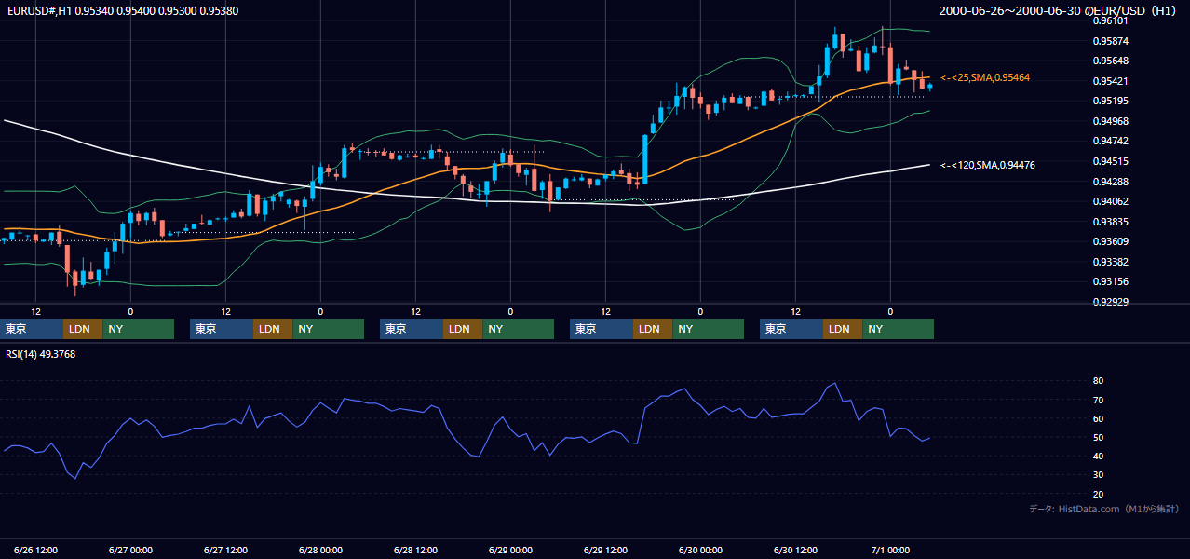The height and width of the screenshot is (559, 1190).
Task: Click the HistData.com data source credit
Action: (x=1104, y=509)
